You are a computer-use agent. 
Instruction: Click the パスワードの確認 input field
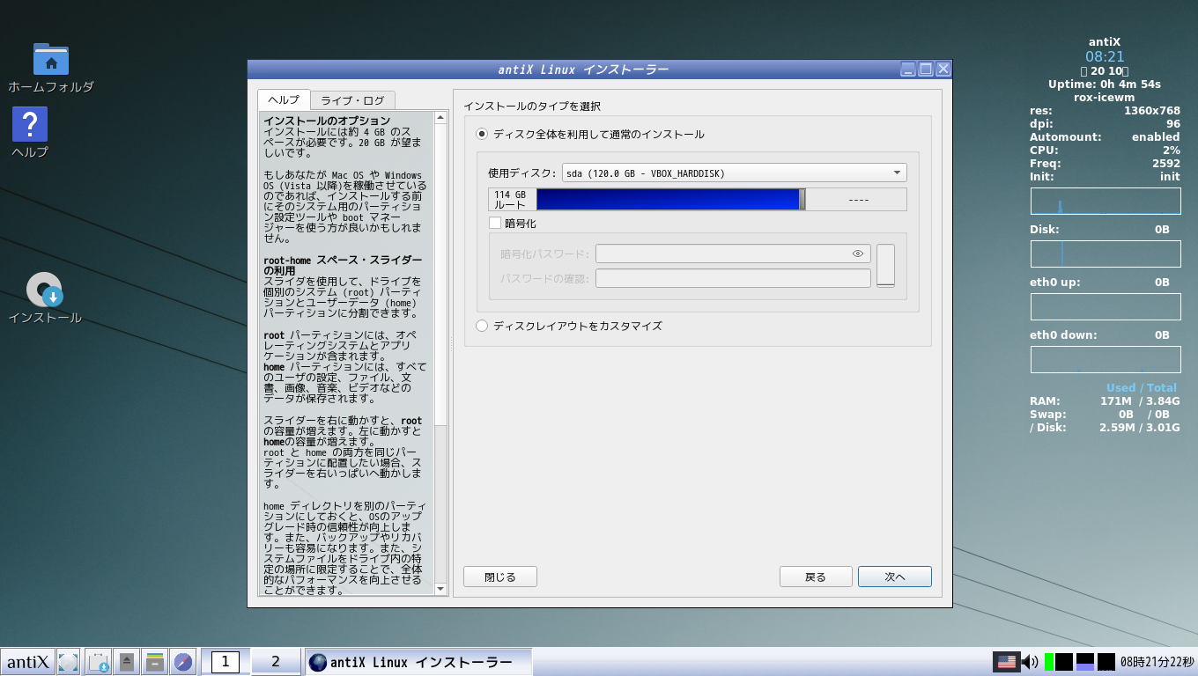click(733, 278)
